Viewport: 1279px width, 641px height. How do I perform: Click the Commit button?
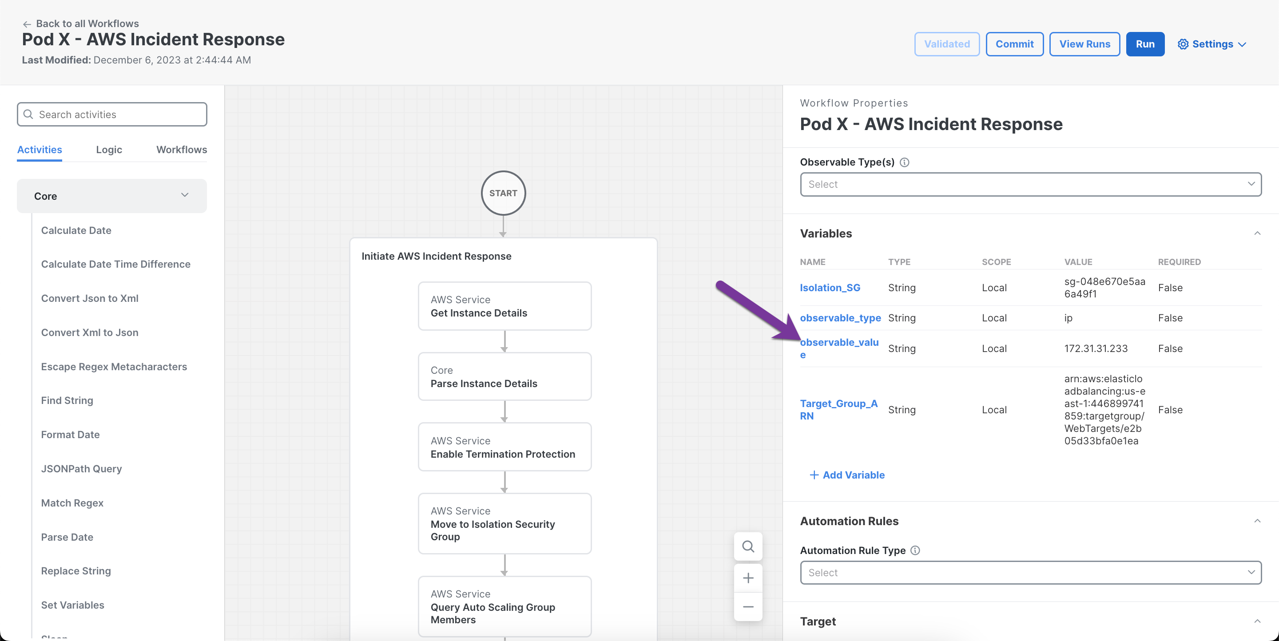(1014, 44)
